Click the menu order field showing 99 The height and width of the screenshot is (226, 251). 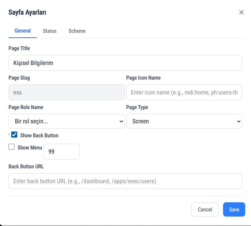coord(62,151)
